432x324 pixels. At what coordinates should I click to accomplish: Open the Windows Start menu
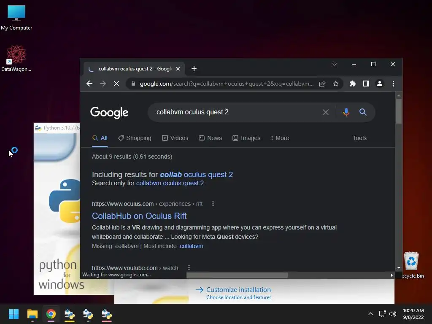pos(13,314)
